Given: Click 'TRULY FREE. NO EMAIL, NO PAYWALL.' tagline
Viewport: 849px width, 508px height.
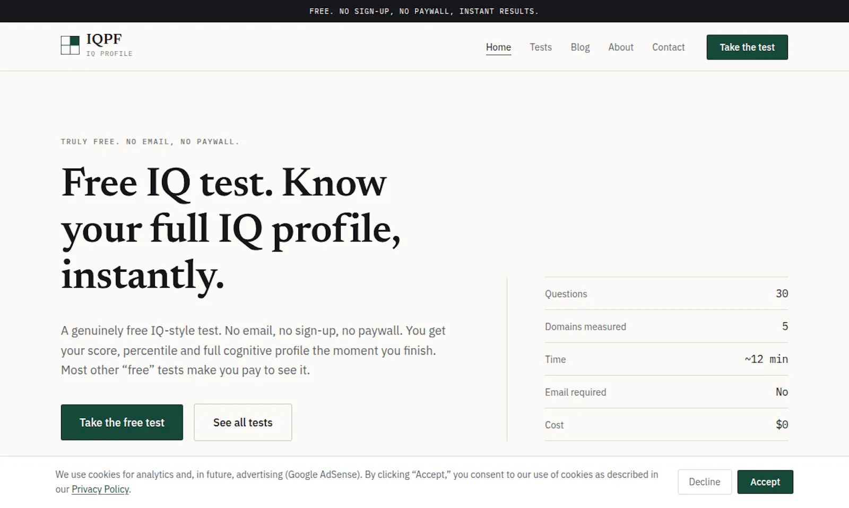Looking at the screenshot, I should [150, 142].
